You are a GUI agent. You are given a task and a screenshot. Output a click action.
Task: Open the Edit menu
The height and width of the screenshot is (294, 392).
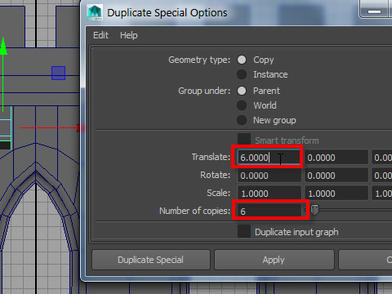100,35
